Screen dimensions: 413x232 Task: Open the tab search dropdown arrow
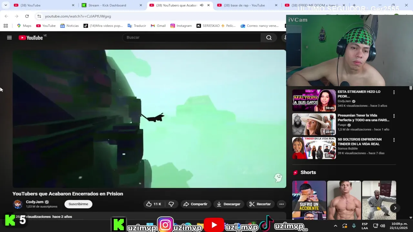(5, 5)
